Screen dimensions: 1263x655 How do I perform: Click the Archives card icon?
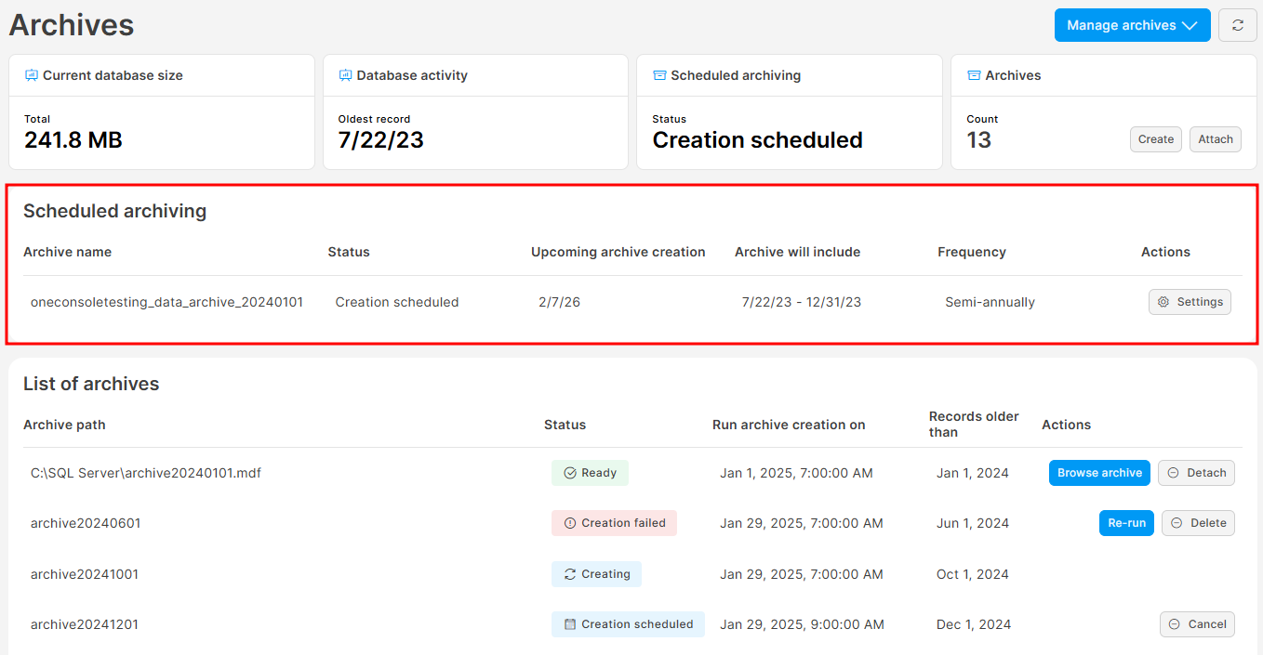[x=974, y=75]
